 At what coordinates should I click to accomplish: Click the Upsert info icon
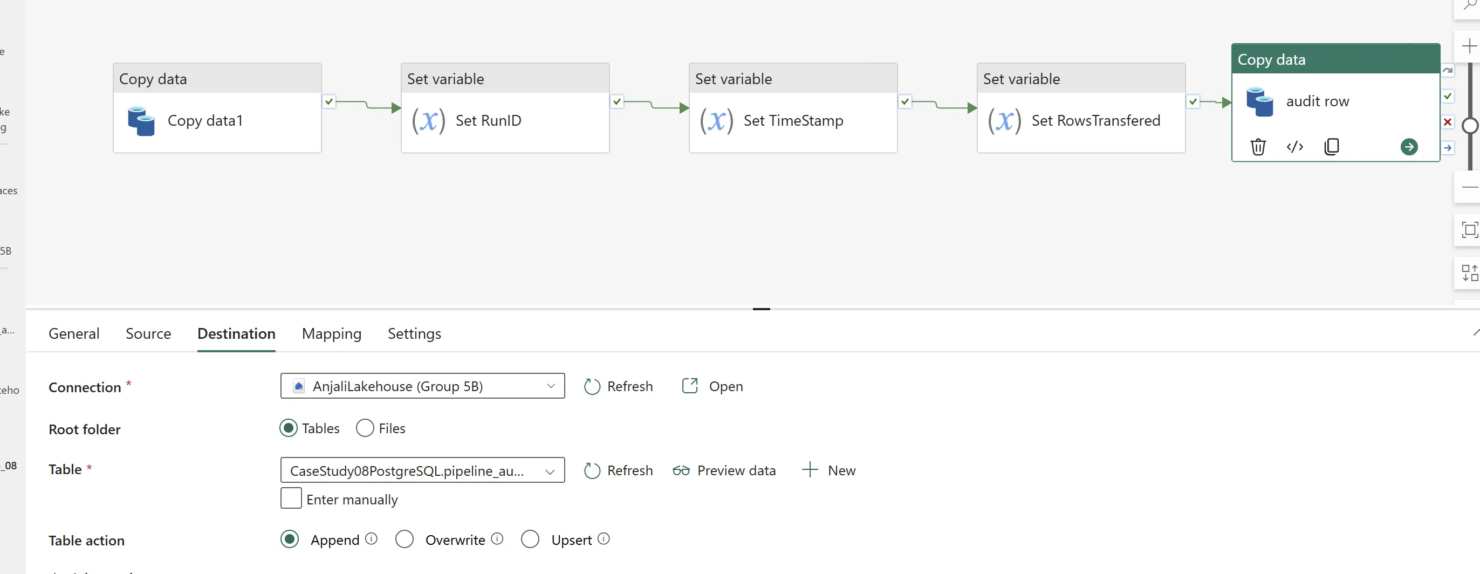603,539
